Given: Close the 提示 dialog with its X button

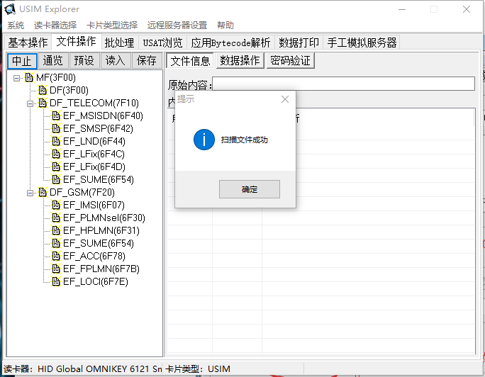Looking at the screenshot, I should coord(285,99).
